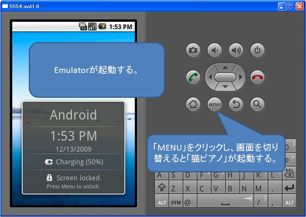Raise volume with the volume up button
The image size is (306, 217).
click(x=236, y=50)
